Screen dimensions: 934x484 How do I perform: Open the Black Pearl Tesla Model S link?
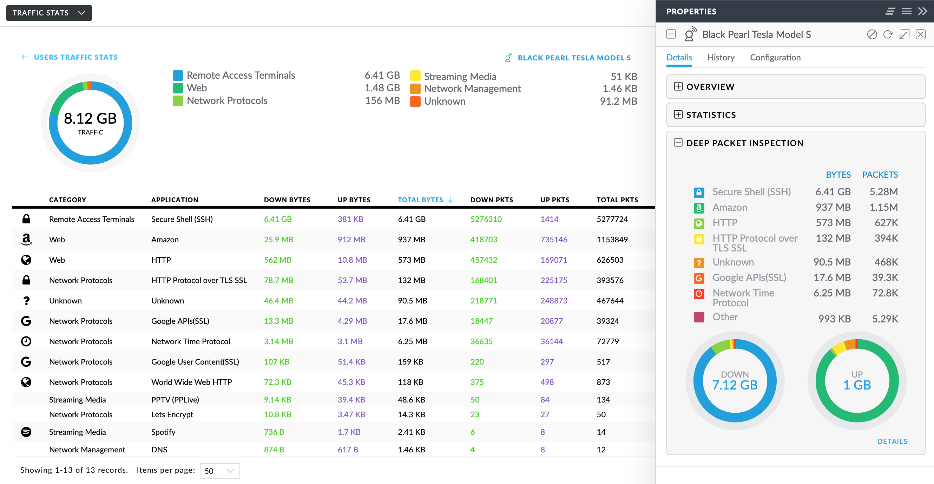[574, 58]
